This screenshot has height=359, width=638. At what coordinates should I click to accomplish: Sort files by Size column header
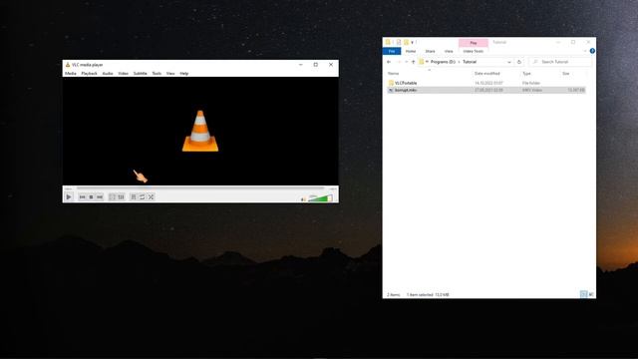[x=565, y=73]
